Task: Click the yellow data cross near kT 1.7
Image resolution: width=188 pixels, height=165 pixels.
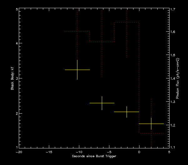Action: [x=151, y=124]
